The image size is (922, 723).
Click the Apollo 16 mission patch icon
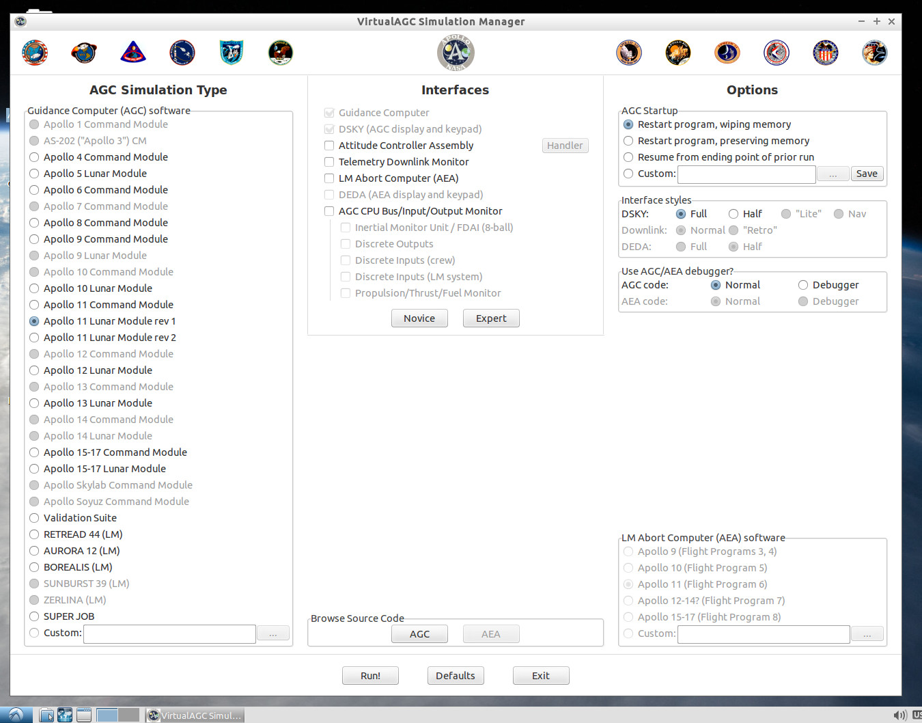[x=826, y=53]
